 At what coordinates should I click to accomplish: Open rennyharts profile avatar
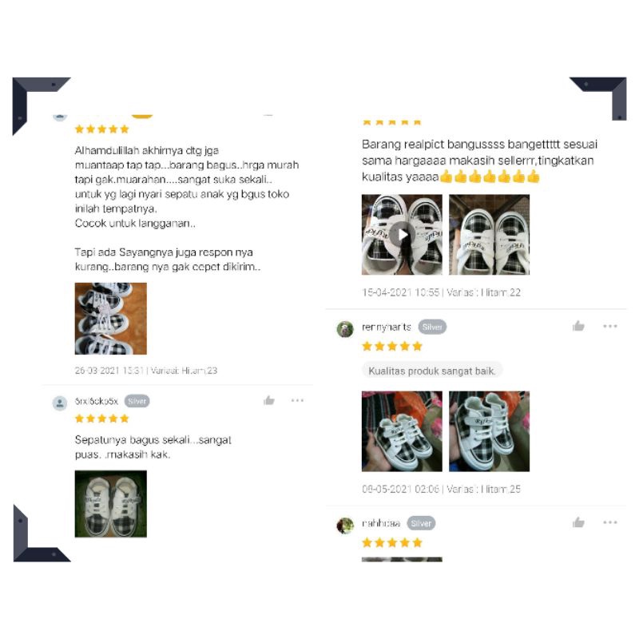click(x=345, y=329)
